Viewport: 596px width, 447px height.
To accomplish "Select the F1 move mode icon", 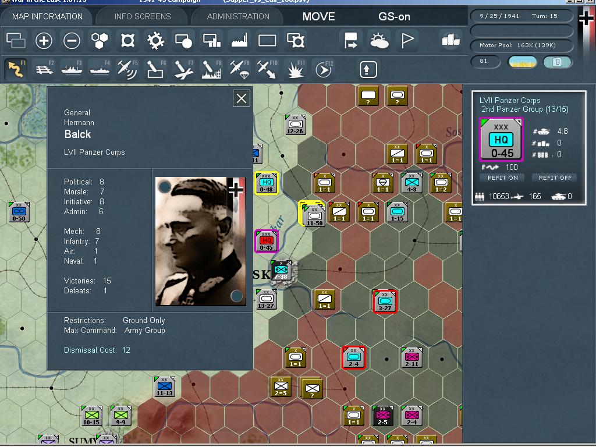I will (x=16, y=69).
